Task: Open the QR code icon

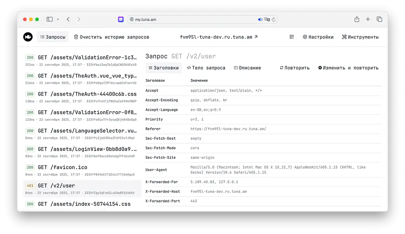Action: pyautogui.click(x=292, y=37)
